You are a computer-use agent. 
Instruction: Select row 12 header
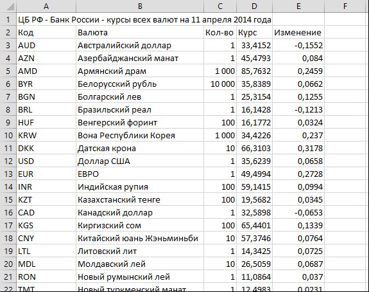(x=8, y=161)
